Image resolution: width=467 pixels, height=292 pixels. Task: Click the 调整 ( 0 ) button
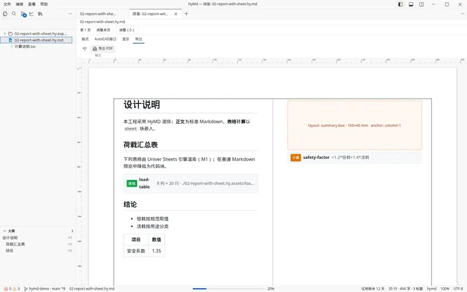point(127,30)
